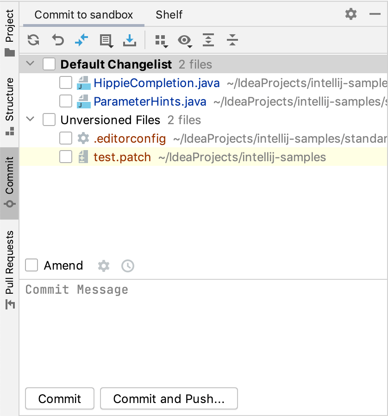The image size is (388, 416).
Task: Open the amend commit settings gear
Action: pos(104,265)
